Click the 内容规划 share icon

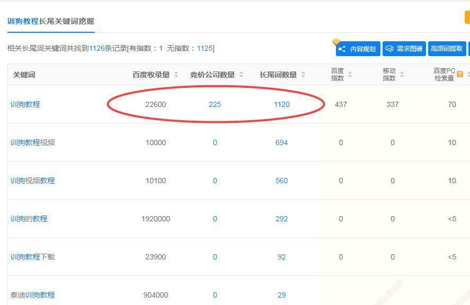(342, 49)
